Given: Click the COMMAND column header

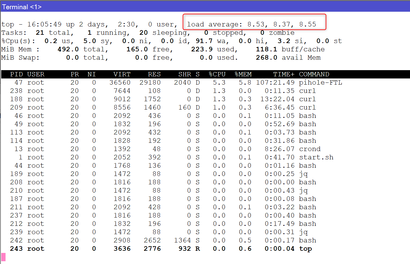Looking at the screenshot, I should click(314, 74).
